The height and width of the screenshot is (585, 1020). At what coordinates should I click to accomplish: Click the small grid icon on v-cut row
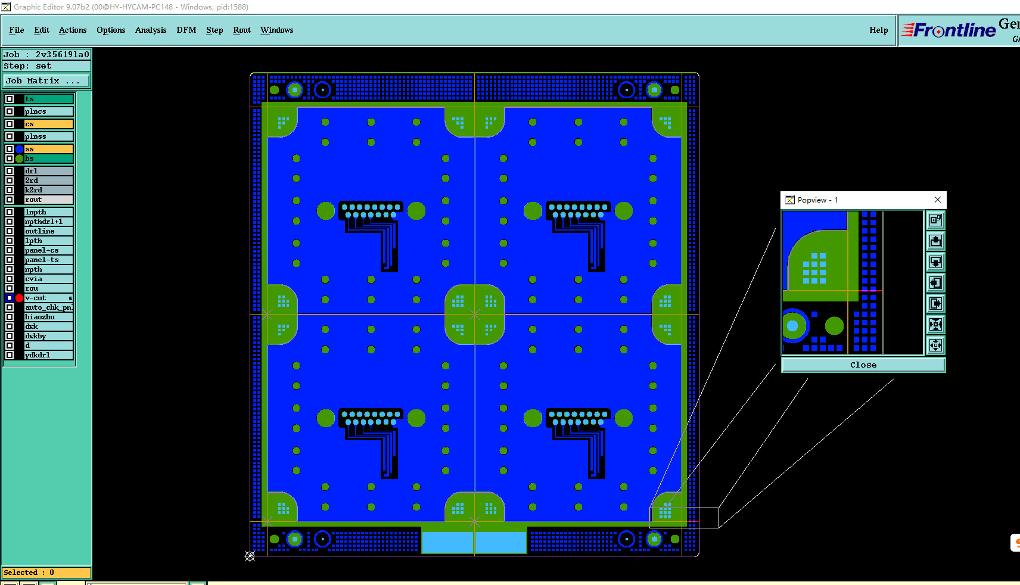pyautogui.click(x=70, y=298)
